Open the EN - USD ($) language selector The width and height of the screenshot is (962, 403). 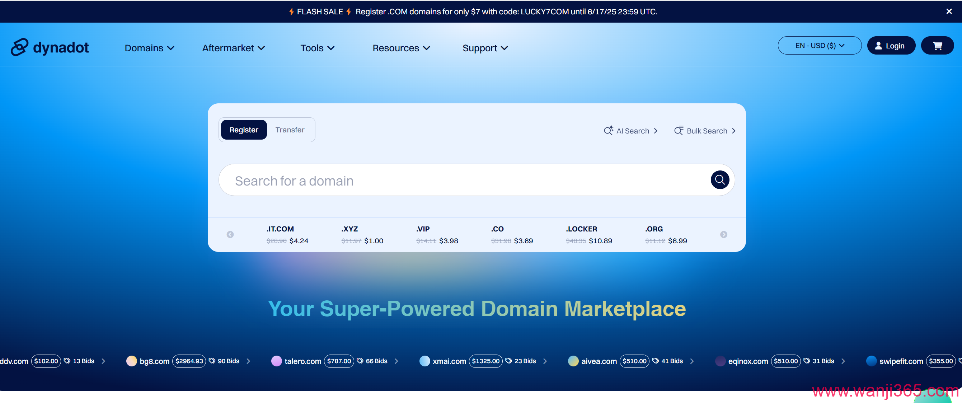819,46
